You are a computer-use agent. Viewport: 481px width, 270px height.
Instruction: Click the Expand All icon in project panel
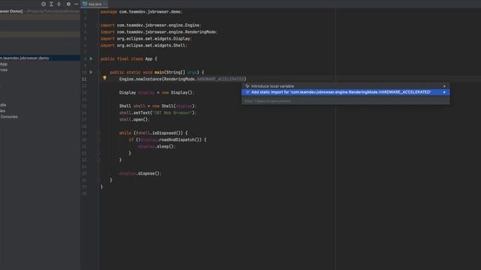[x=51, y=4]
